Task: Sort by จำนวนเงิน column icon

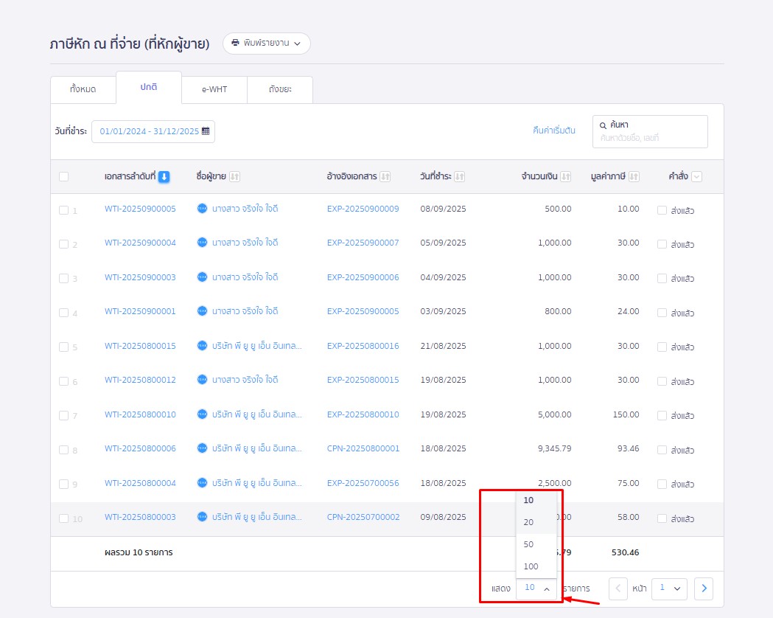Action: tap(566, 176)
